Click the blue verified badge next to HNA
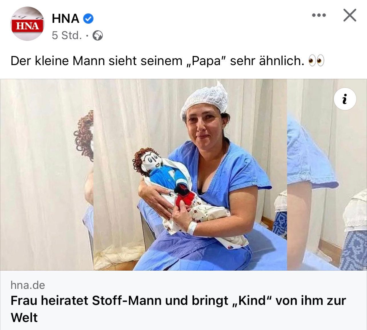 coord(88,19)
